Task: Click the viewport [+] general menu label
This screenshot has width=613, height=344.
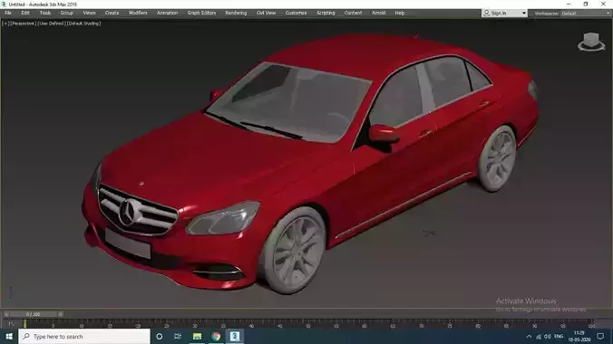Action: point(5,24)
